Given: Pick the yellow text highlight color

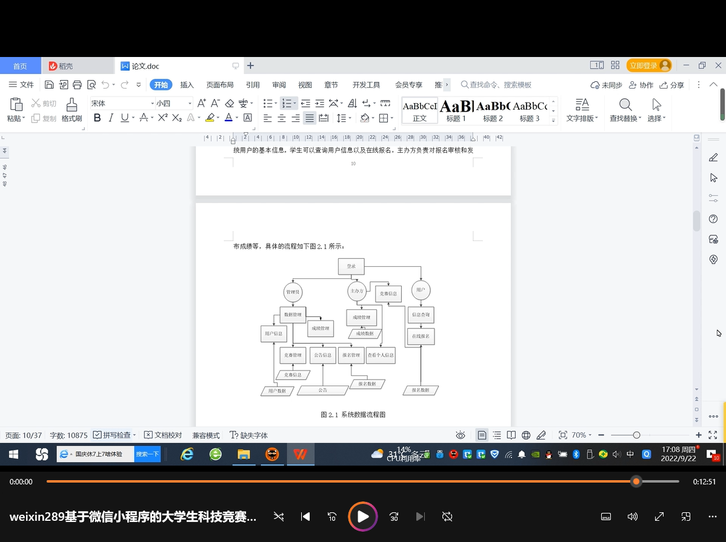Looking at the screenshot, I should coord(210,118).
